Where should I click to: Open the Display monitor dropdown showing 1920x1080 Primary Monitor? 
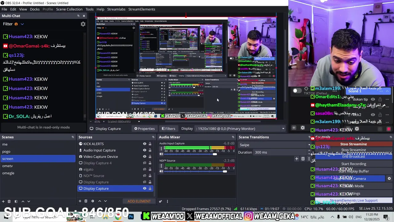click(241, 129)
